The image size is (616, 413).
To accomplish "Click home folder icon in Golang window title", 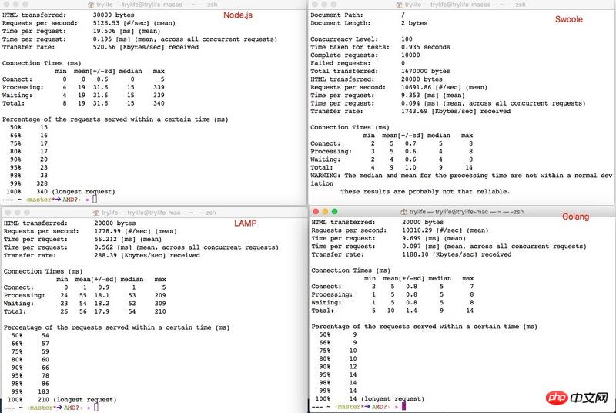I will (403, 212).
